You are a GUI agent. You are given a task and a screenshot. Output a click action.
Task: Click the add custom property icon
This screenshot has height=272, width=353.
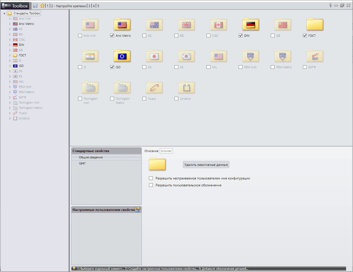pyautogui.click(x=137, y=210)
